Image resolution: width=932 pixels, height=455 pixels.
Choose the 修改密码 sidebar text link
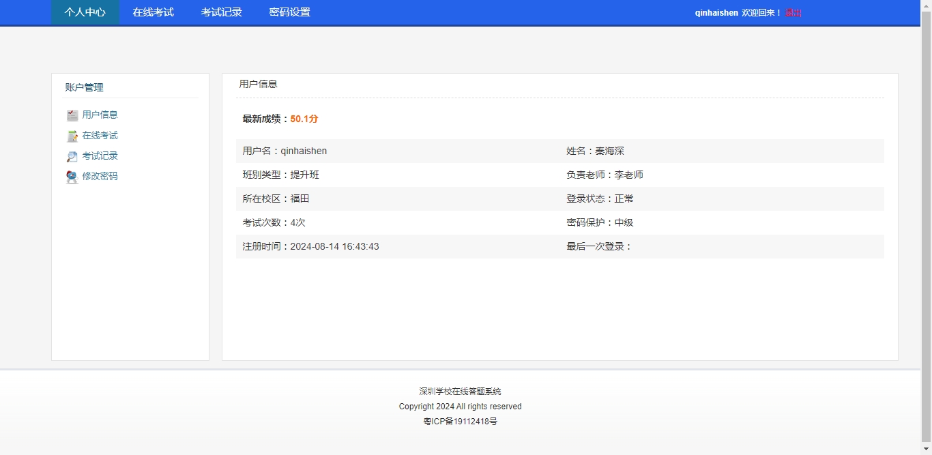pos(100,176)
